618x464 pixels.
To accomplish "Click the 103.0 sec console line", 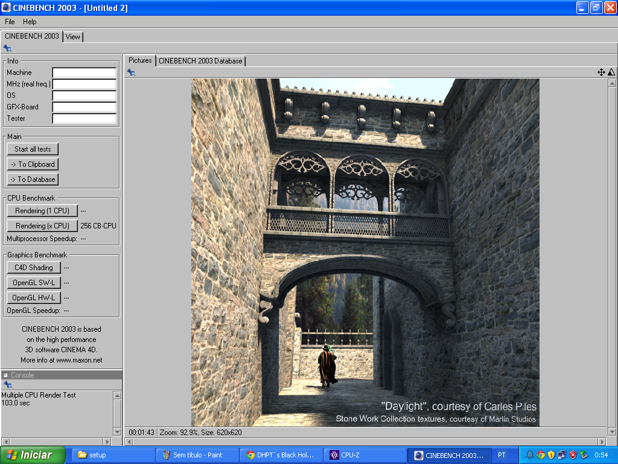I will coord(15,403).
